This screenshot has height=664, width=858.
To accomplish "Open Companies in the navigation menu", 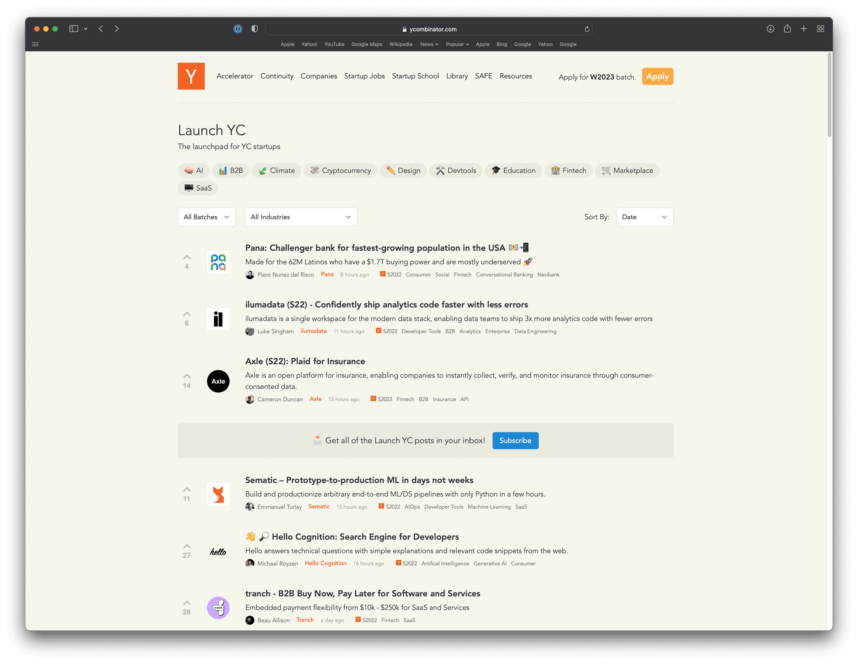I will point(319,76).
